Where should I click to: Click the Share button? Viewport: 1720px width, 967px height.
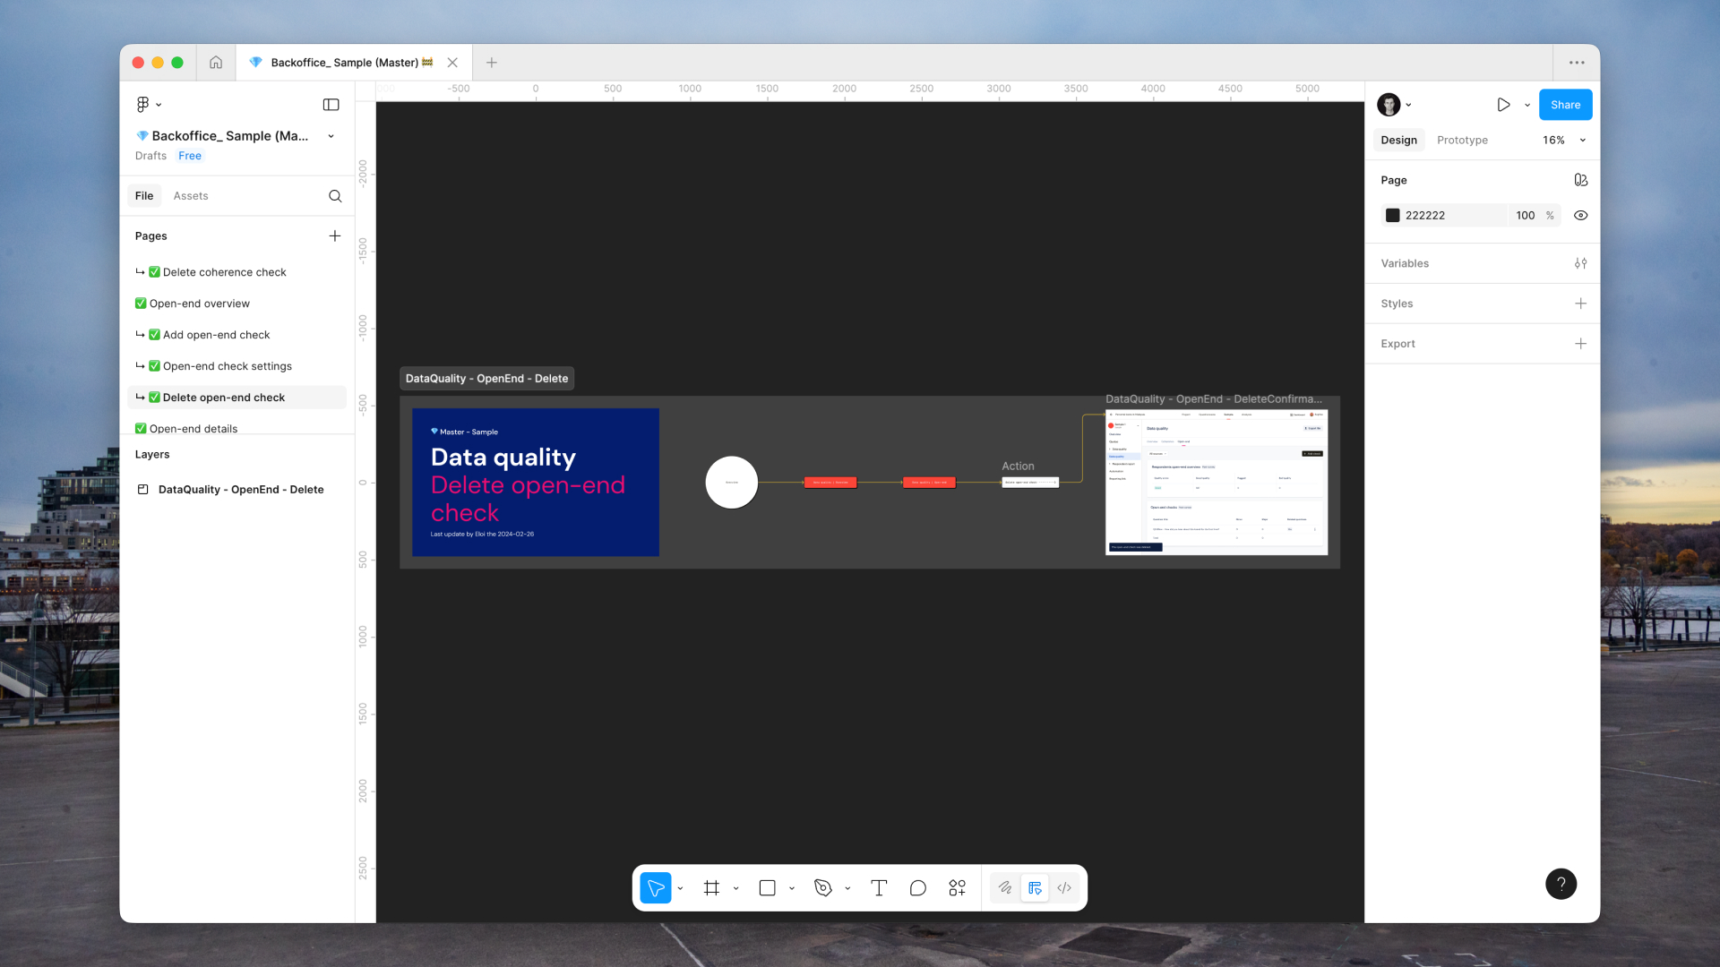(1565, 104)
